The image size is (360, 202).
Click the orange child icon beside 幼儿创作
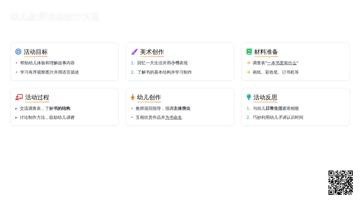click(133, 97)
